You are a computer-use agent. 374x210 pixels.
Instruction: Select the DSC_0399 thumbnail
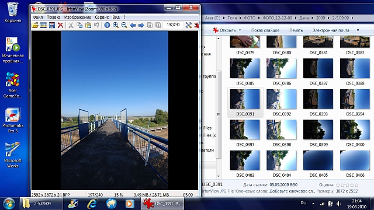pos(318,129)
